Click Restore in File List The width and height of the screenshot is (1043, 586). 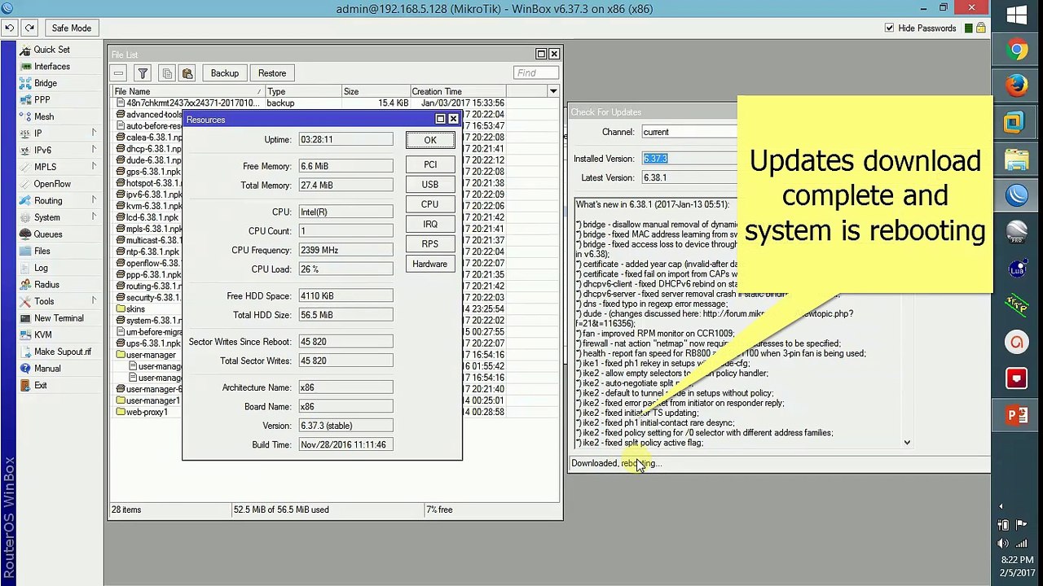272,73
